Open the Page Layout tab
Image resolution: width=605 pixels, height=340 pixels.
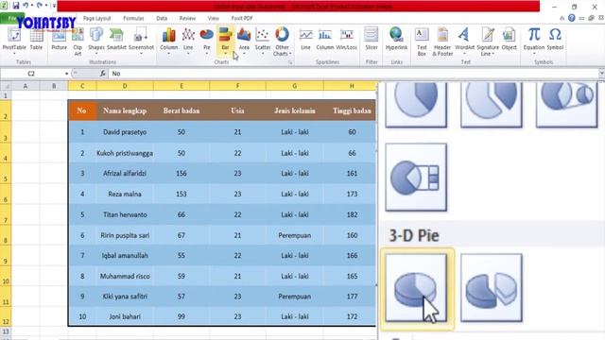[x=96, y=18]
